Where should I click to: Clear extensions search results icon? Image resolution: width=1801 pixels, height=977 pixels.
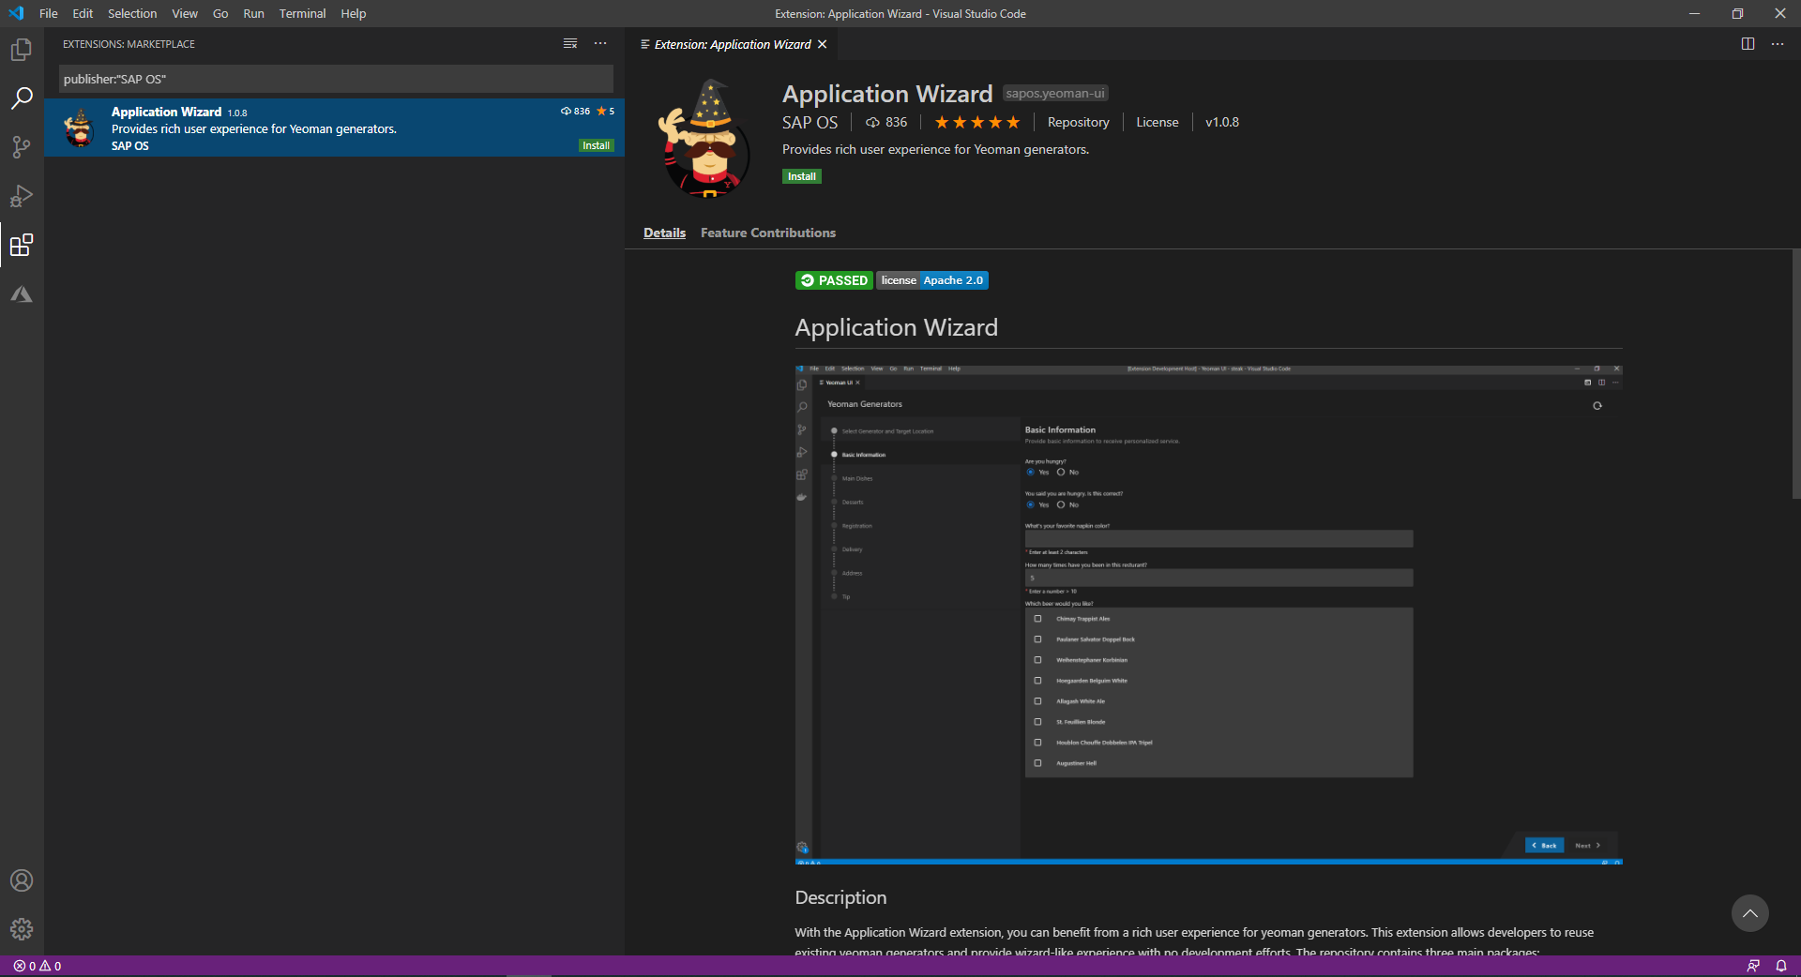tap(569, 44)
